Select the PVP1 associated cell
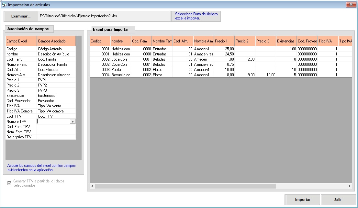Screen dimensions: 358x208 pyautogui.click(x=56, y=80)
